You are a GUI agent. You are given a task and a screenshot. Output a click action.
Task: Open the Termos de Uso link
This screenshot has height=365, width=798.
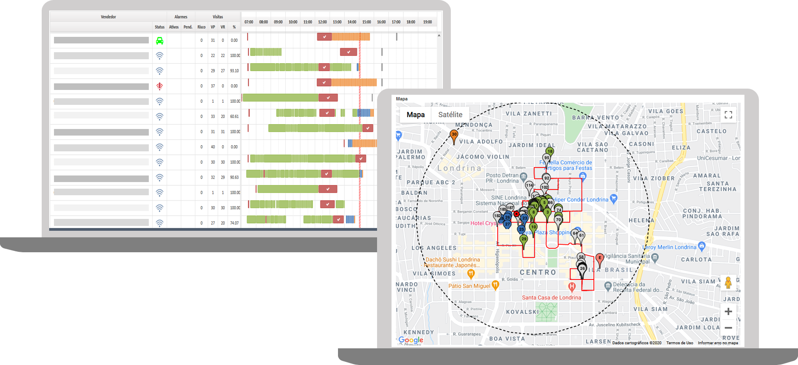(x=679, y=343)
